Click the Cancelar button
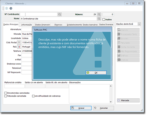This screenshot has height=116, width=147. (x=103, y=108)
